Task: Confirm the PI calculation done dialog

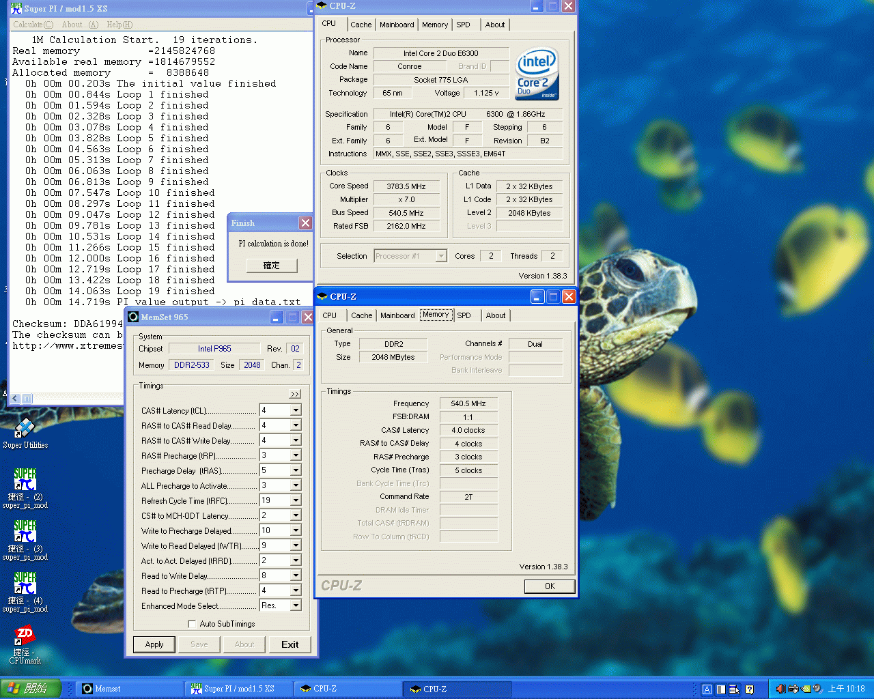Action: pos(272,266)
